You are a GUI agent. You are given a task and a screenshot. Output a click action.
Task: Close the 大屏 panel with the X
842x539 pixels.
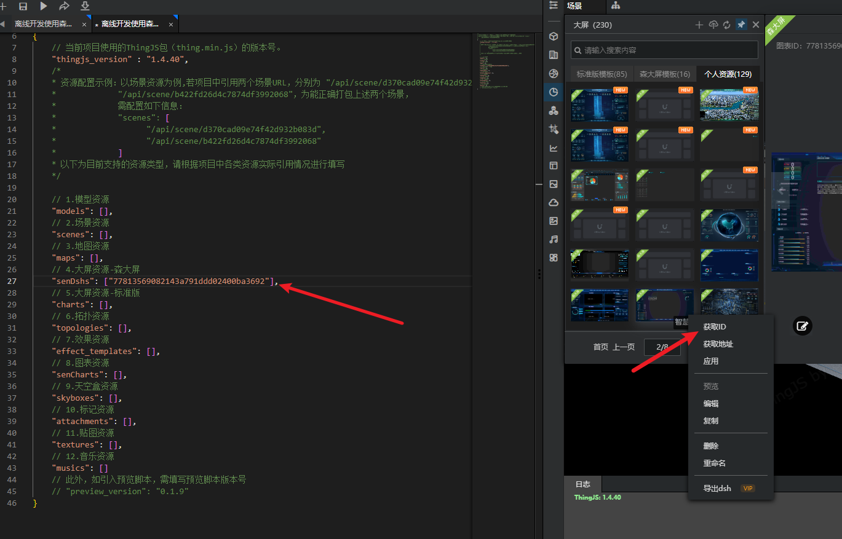point(756,25)
